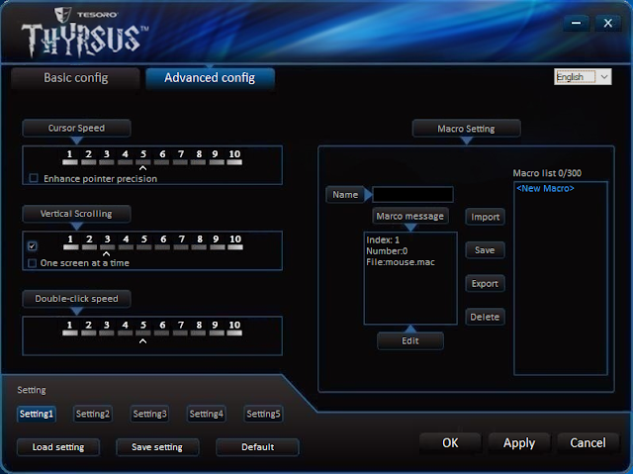633x474 pixels.
Task: Click the Vertical Scrolling header
Action: pos(76,214)
